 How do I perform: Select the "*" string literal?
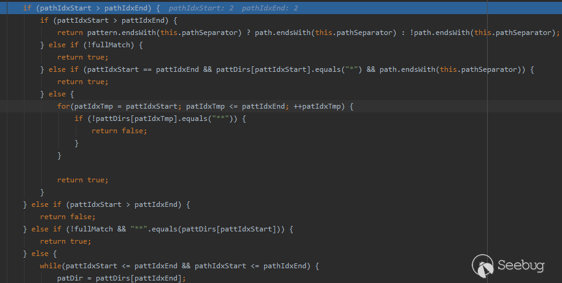point(351,69)
